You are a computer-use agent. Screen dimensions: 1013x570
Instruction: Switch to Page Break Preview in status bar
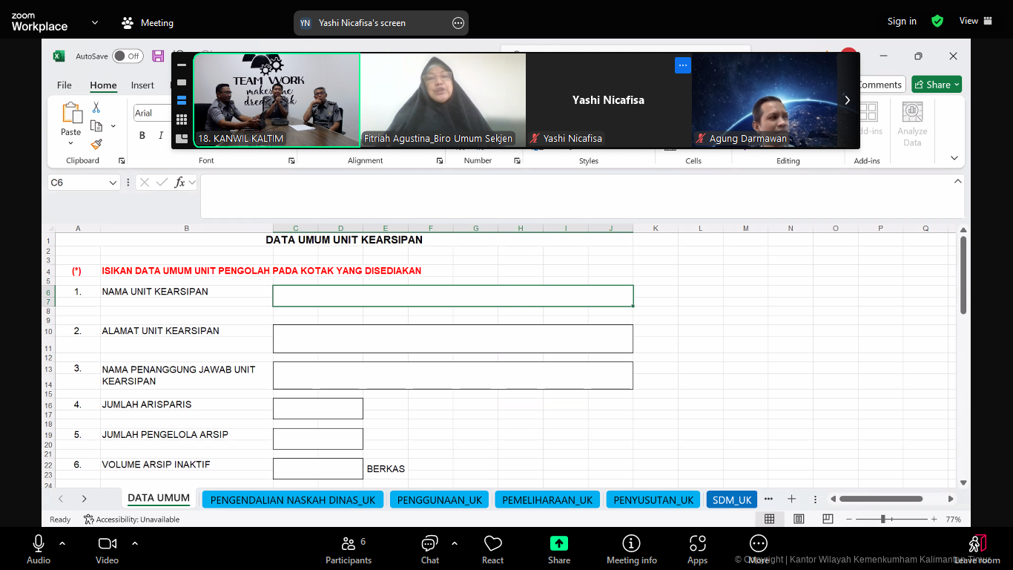coord(828,520)
